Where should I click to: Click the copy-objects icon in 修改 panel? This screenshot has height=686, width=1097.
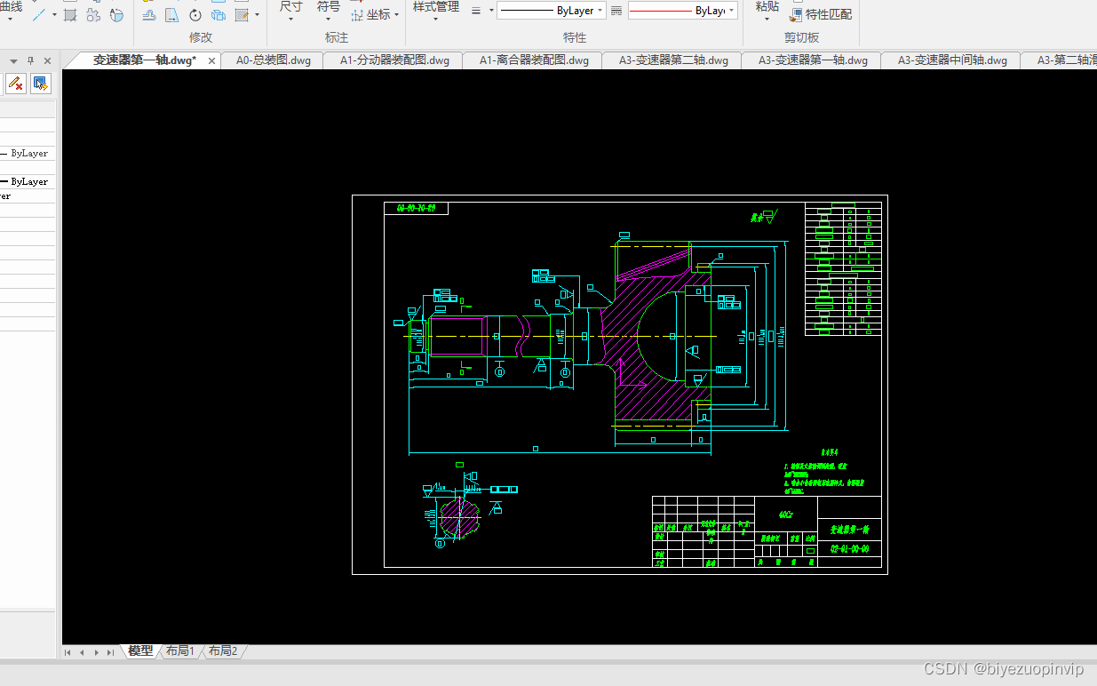[219, 15]
